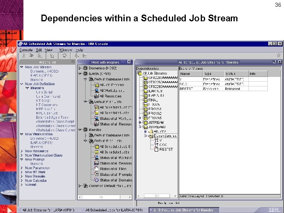The height and width of the screenshot is (213, 284).
Task: Sort table by Name column
Action: (x=191, y=74)
